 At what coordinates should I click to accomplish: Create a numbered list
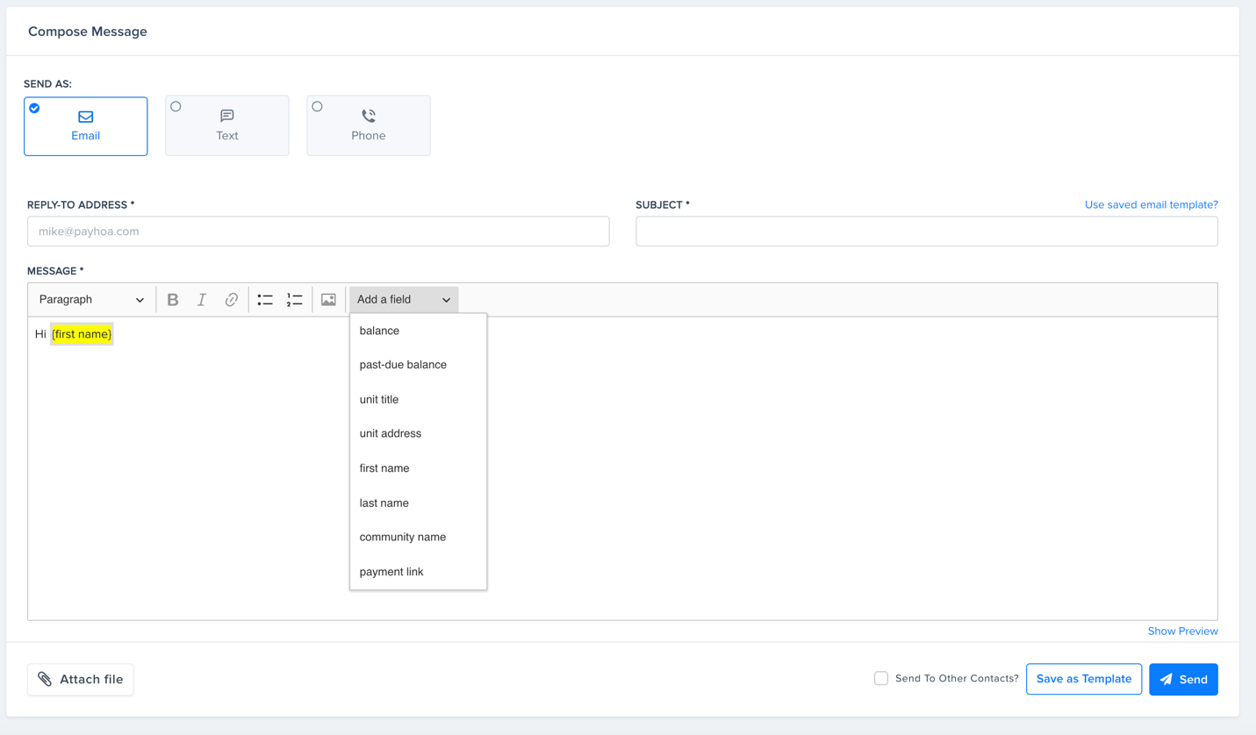click(294, 300)
